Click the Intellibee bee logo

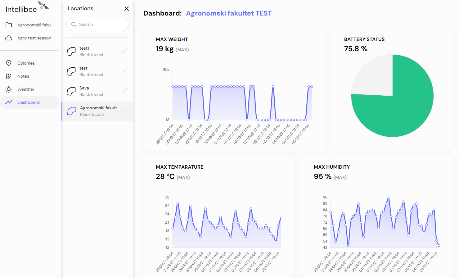pyautogui.click(x=44, y=6)
